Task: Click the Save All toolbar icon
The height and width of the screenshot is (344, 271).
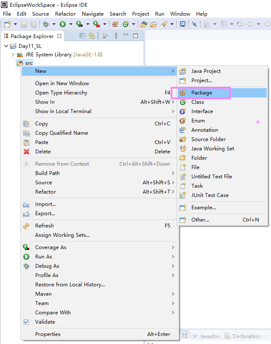Action: pos(33,24)
